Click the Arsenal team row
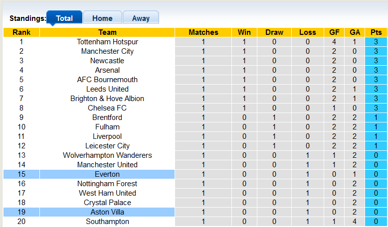The height and width of the screenshot is (227, 388). pos(107,70)
